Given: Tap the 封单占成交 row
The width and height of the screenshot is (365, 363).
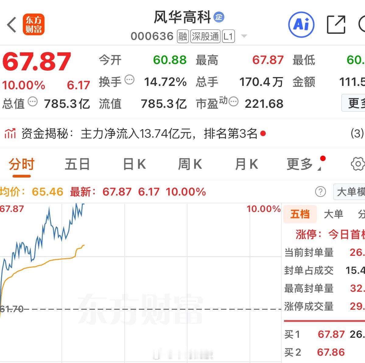Looking at the screenshot, I should (325, 270).
